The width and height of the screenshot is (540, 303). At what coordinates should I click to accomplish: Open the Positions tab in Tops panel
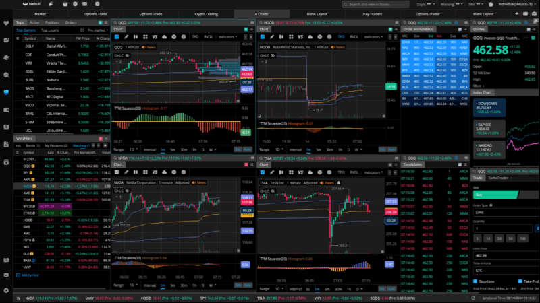(x=53, y=22)
